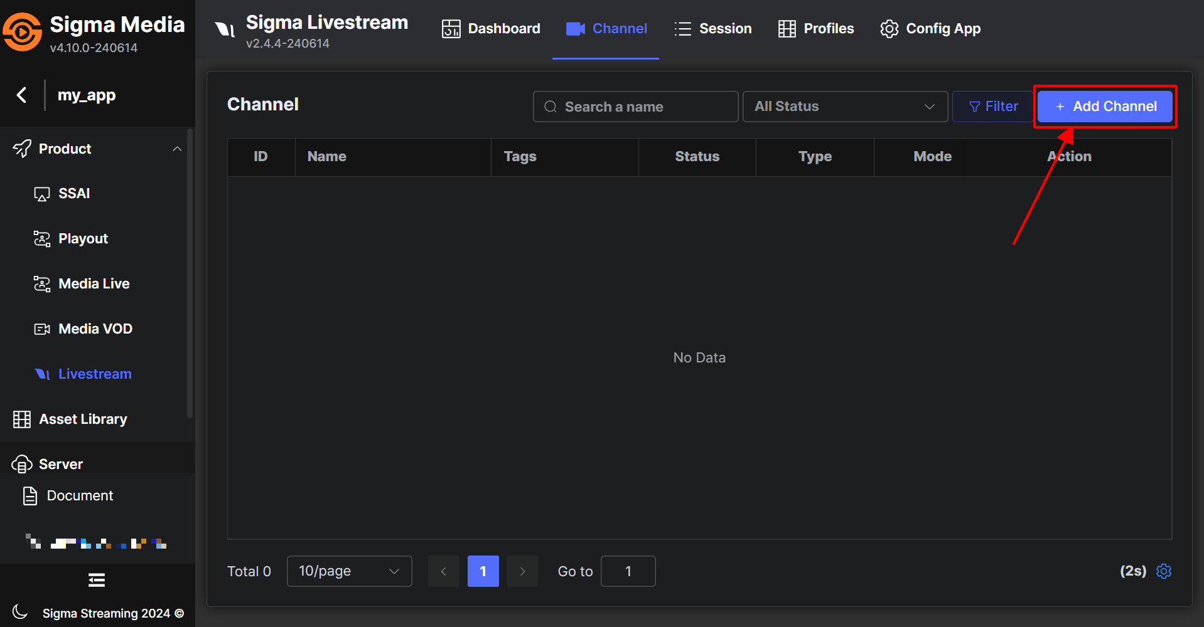This screenshot has height=627, width=1204.
Task: Open the auto-refresh settings gear icon
Action: pyautogui.click(x=1163, y=571)
